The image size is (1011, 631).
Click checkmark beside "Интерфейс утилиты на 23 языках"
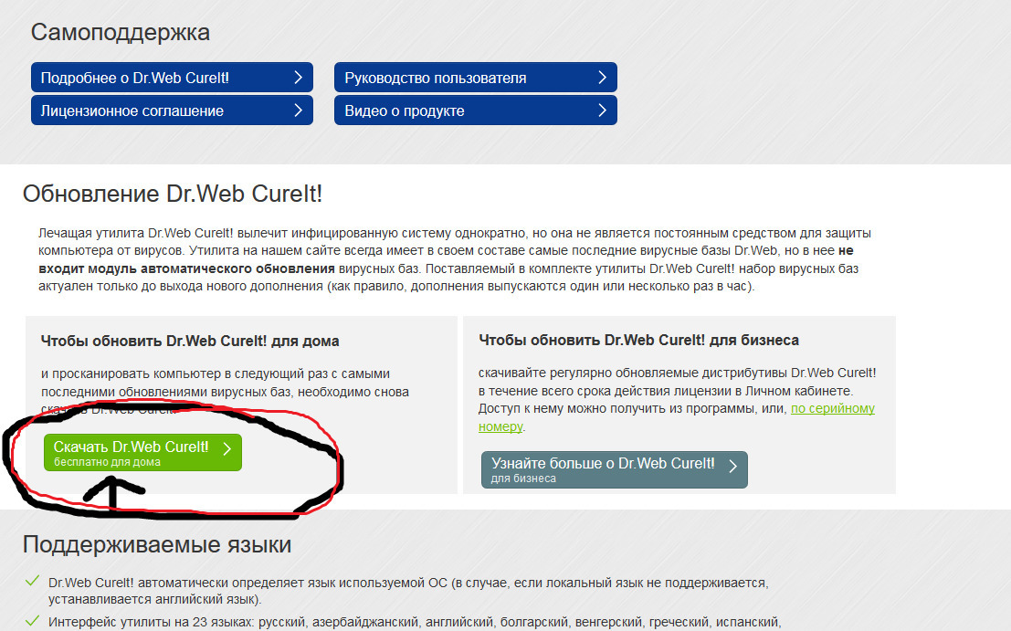pos(32,621)
